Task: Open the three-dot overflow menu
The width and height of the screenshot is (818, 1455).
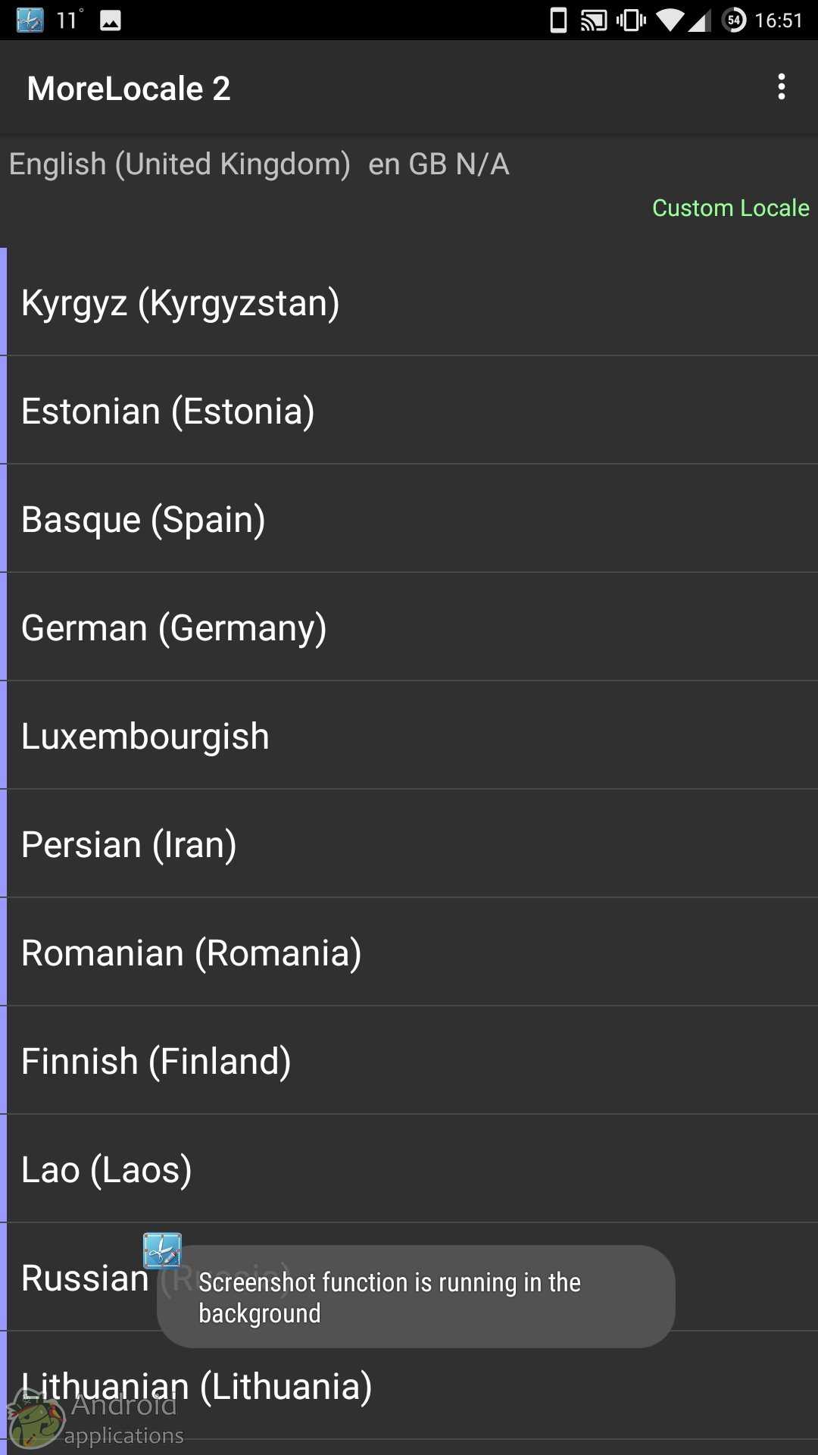Action: pyautogui.click(x=782, y=88)
